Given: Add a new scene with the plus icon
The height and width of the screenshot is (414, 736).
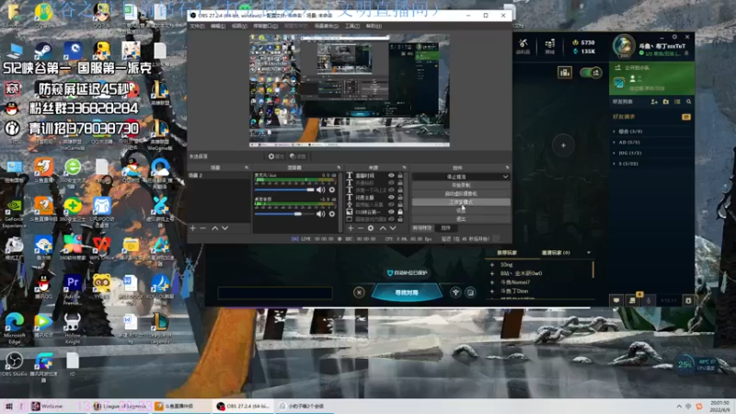Looking at the screenshot, I should pos(192,228).
